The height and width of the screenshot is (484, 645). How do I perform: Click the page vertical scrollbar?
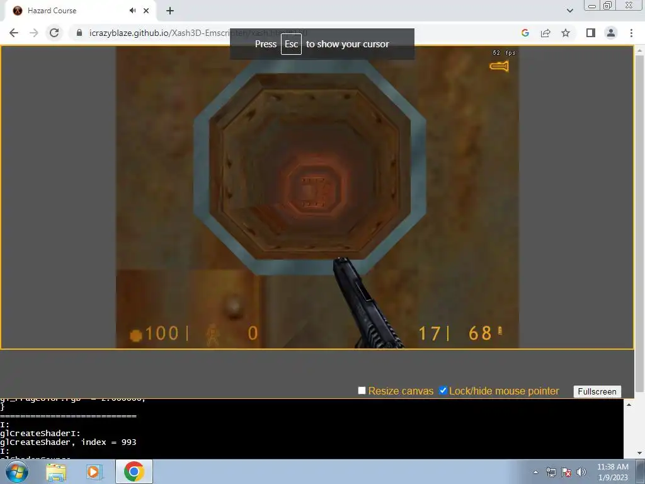(x=639, y=222)
